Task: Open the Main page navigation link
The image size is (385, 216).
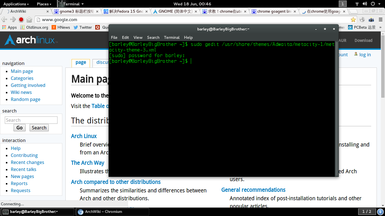Action: [x=22, y=71]
